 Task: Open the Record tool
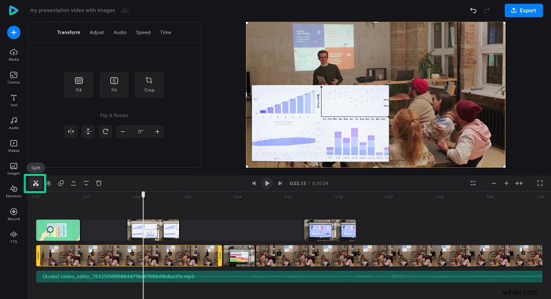point(14,213)
